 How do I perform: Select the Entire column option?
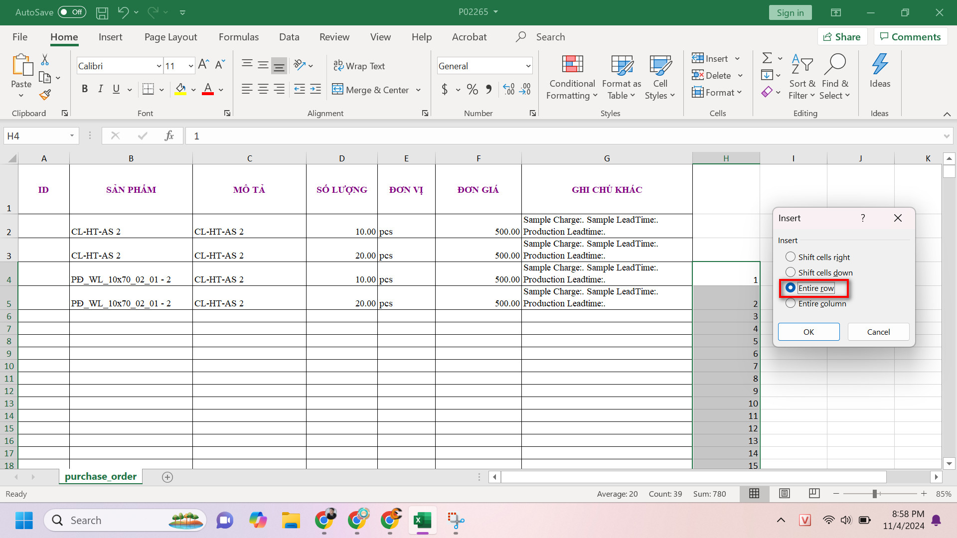[791, 303]
